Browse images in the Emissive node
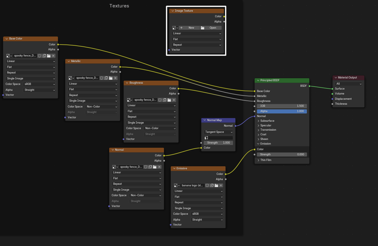 [177, 186]
